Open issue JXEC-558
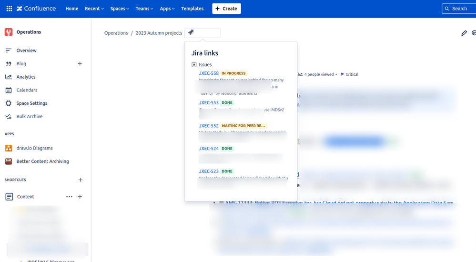Viewport: 476px width, 262px height. point(209,73)
